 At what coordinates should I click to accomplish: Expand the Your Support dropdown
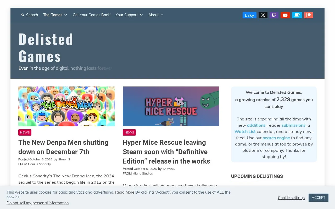click(x=129, y=15)
